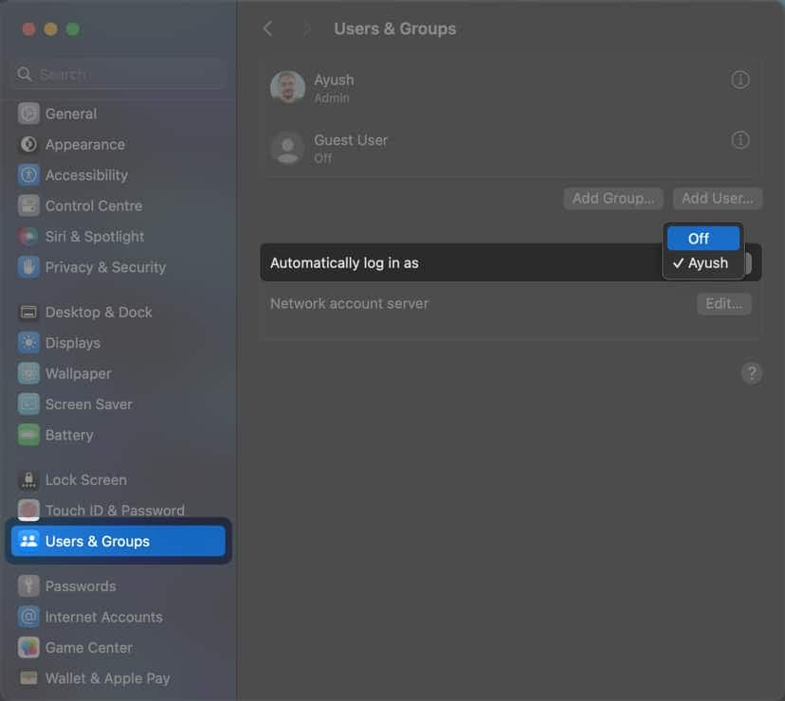
Task: Select Control Centre label
Action: (x=94, y=206)
